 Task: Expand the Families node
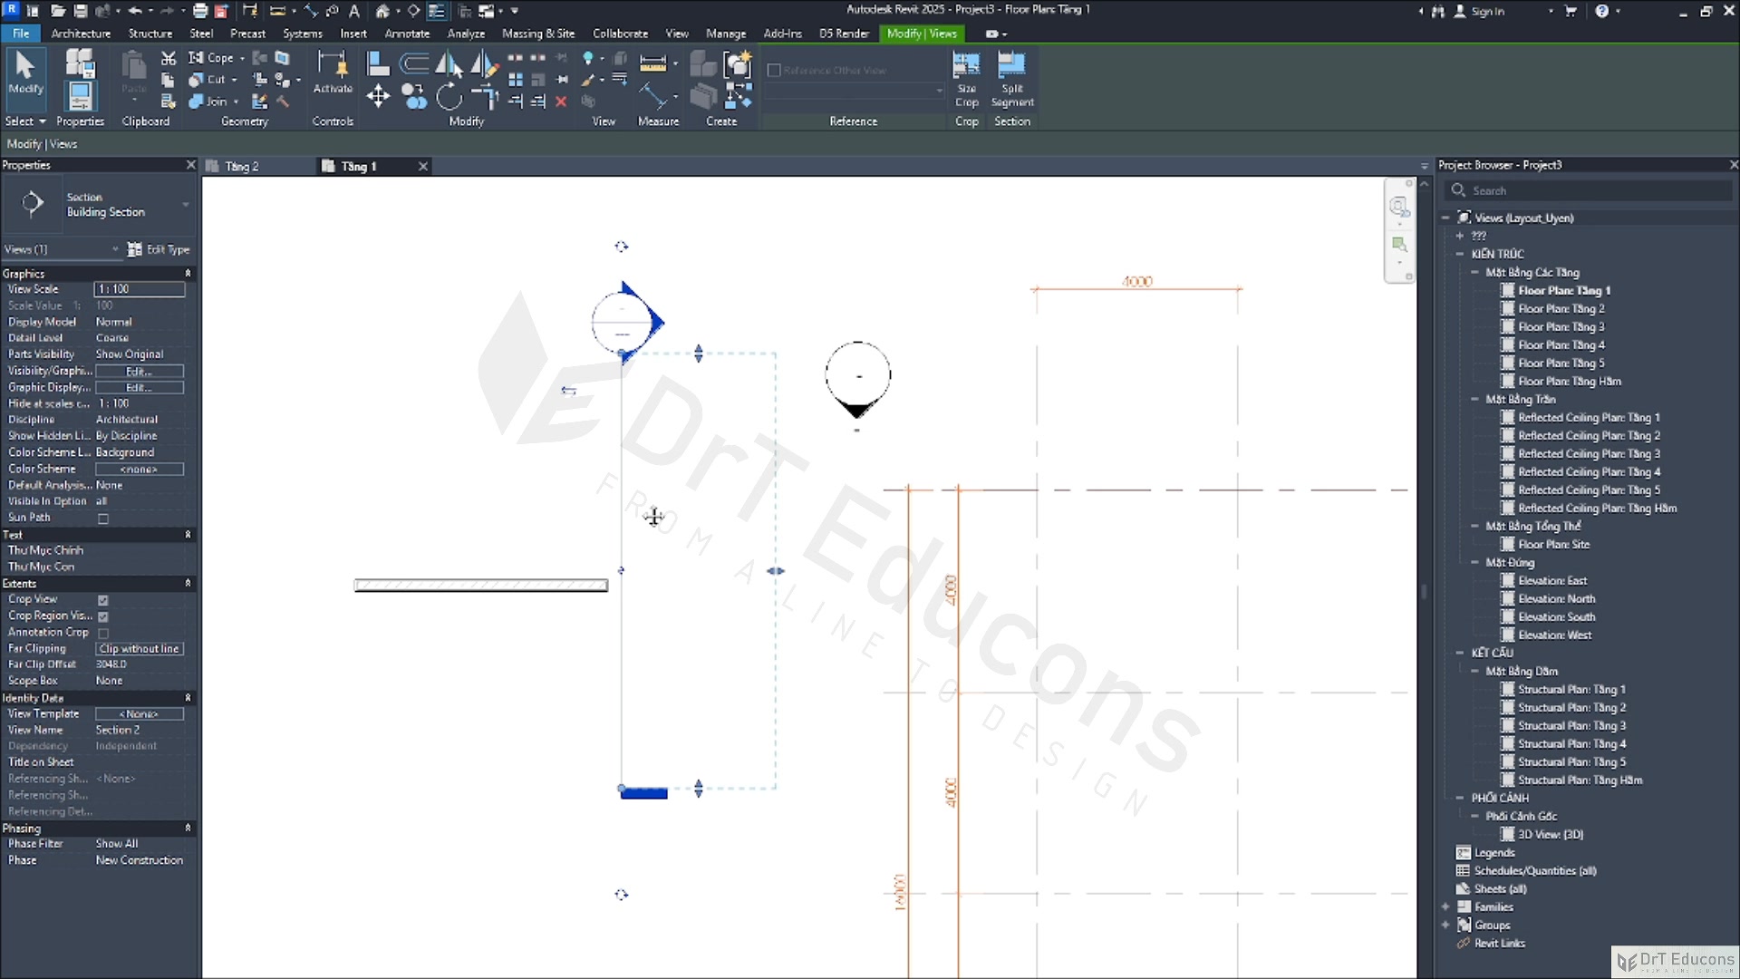(1445, 906)
